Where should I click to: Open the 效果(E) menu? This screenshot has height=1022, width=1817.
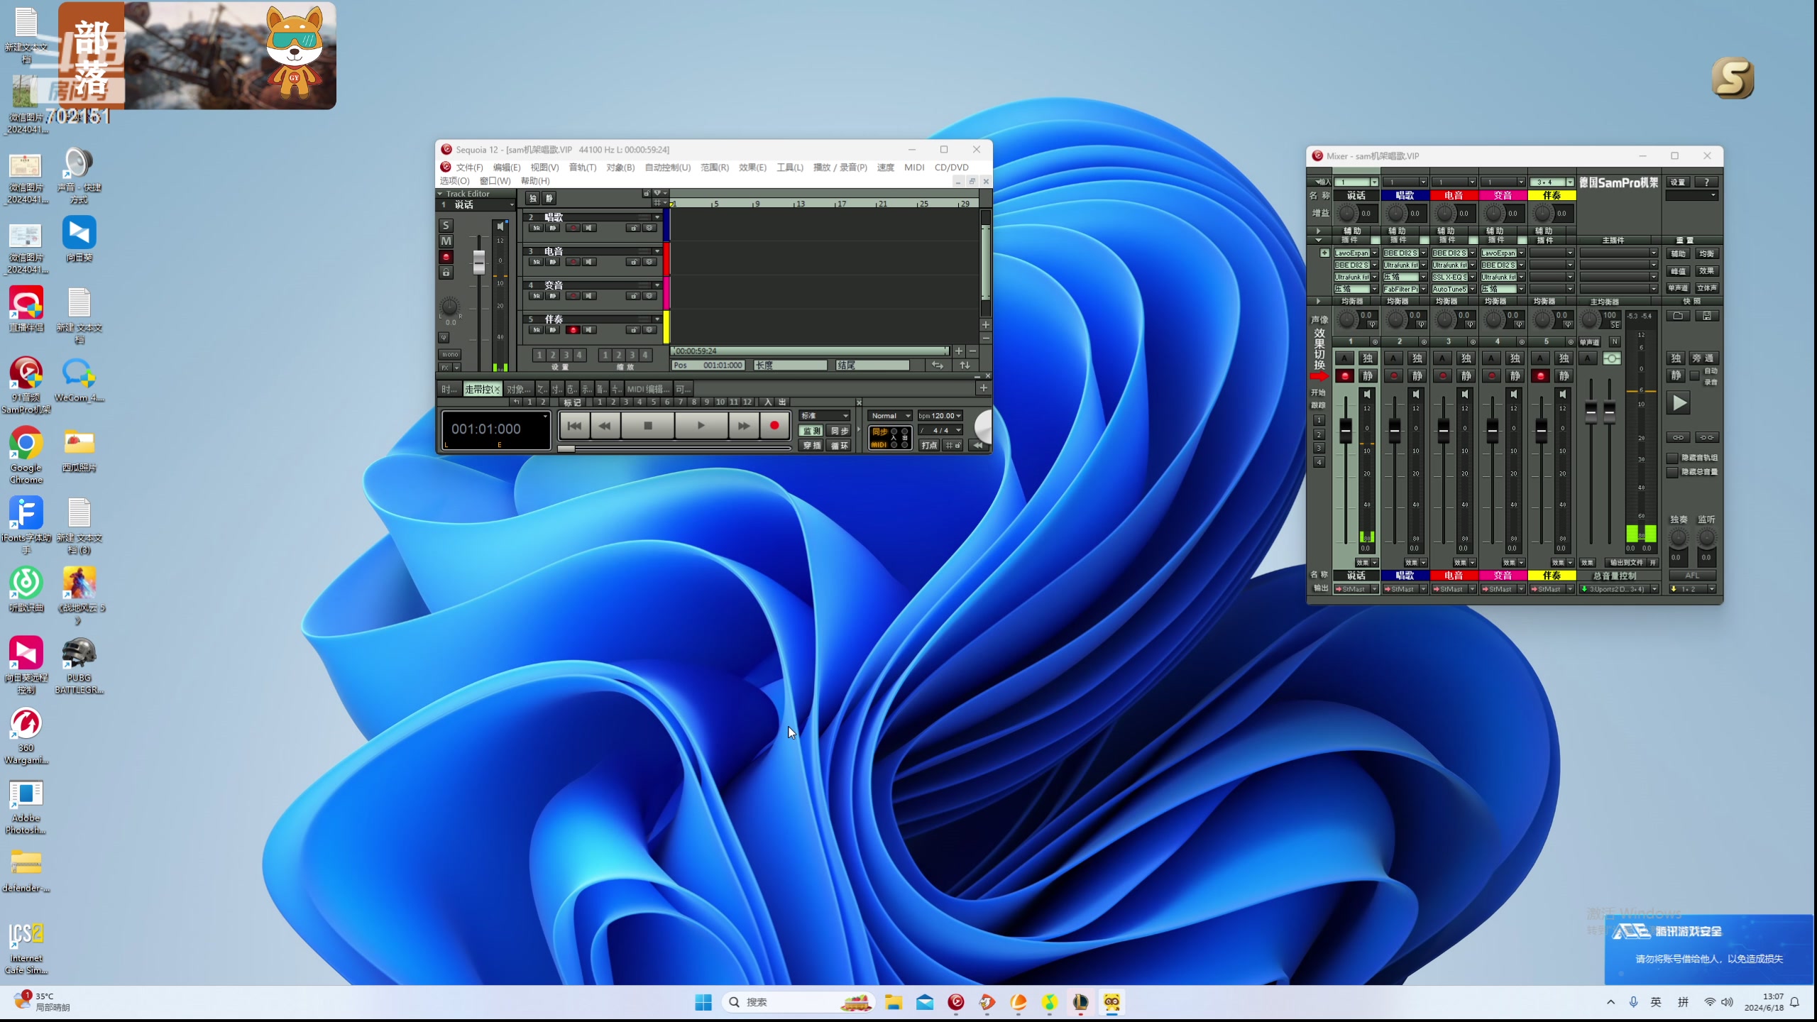point(752,167)
